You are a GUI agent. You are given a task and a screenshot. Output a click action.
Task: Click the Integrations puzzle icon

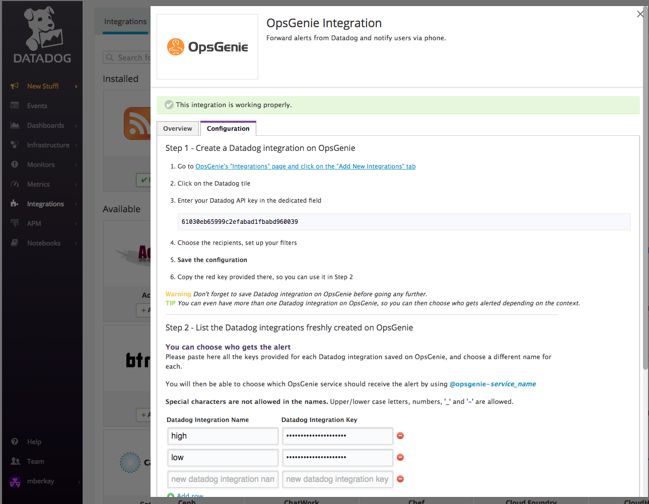tap(15, 204)
